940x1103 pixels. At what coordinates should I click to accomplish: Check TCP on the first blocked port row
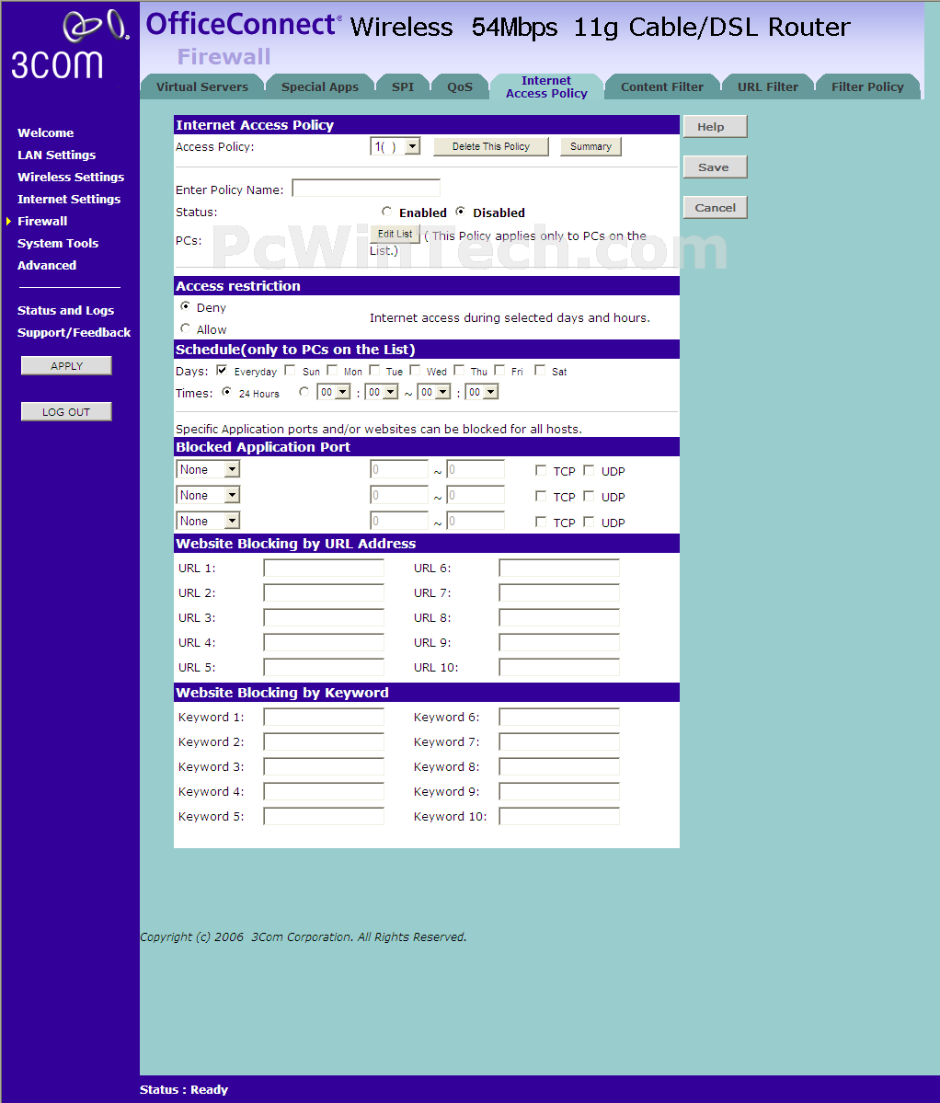pyautogui.click(x=541, y=471)
